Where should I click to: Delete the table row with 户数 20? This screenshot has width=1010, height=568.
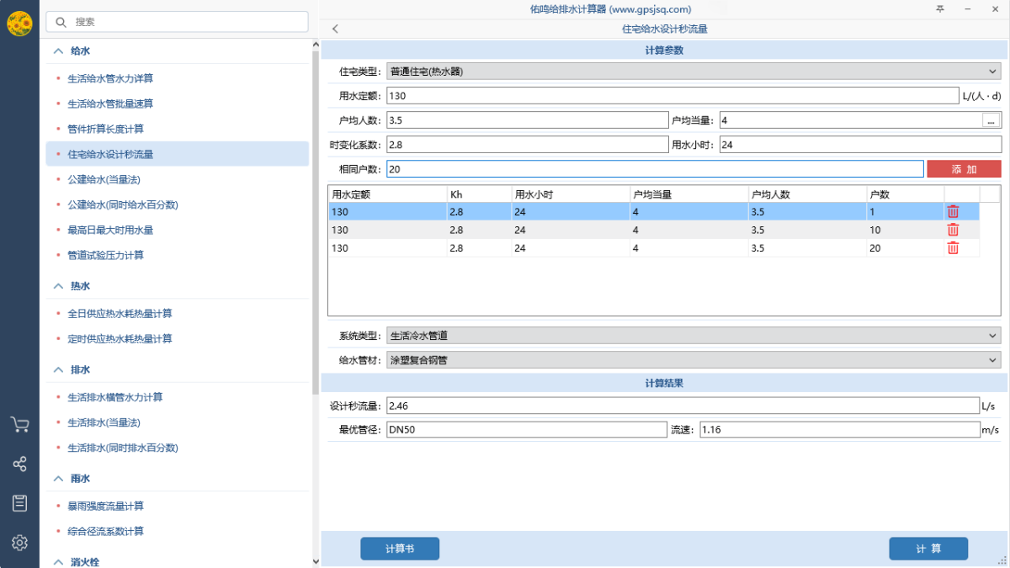click(953, 247)
